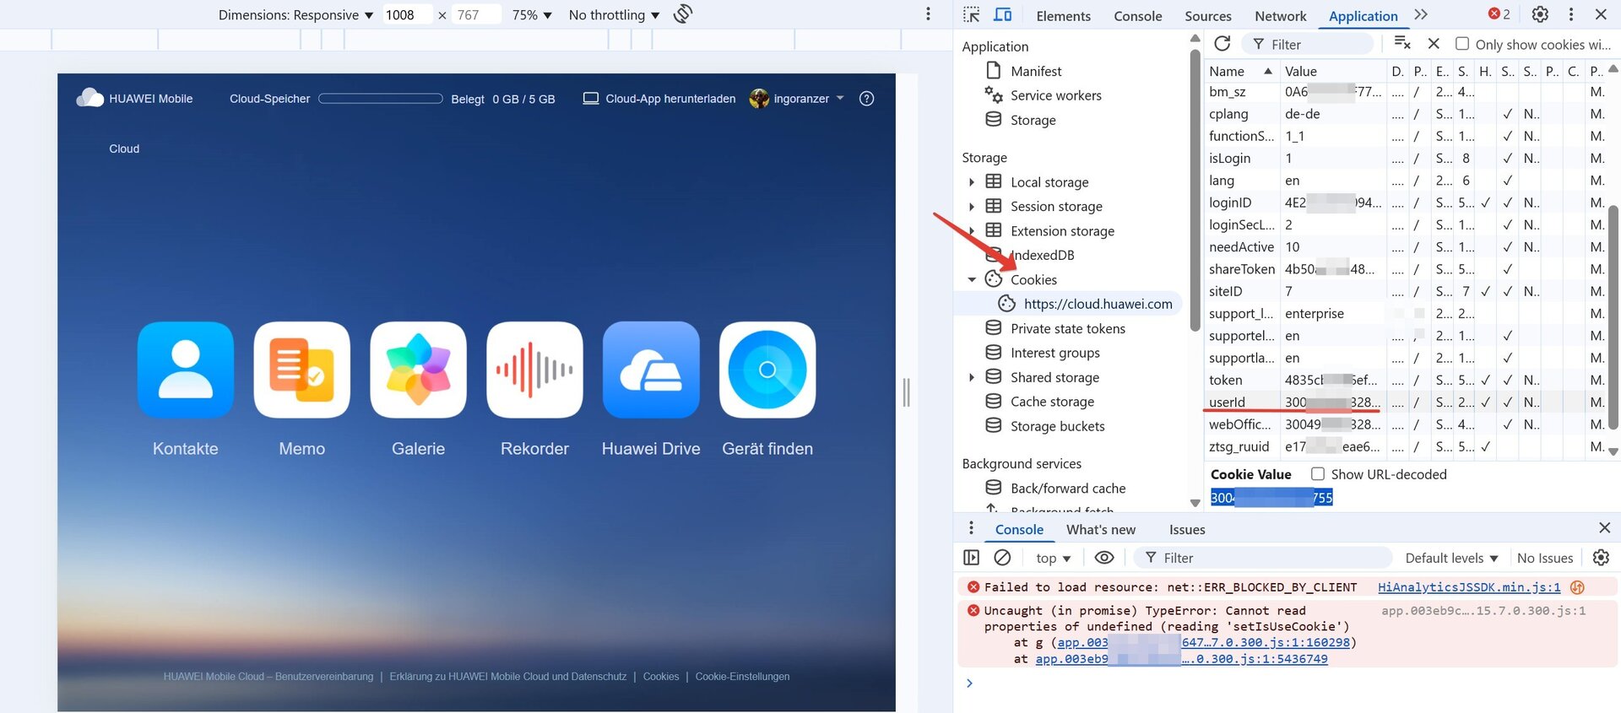
Task: Open the Kontakte app icon
Action: point(186,370)
